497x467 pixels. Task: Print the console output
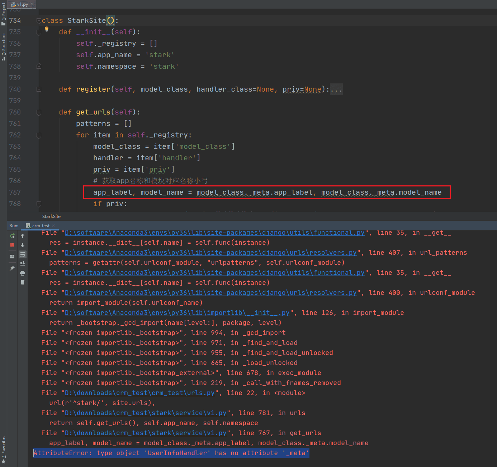coord(23,273)
